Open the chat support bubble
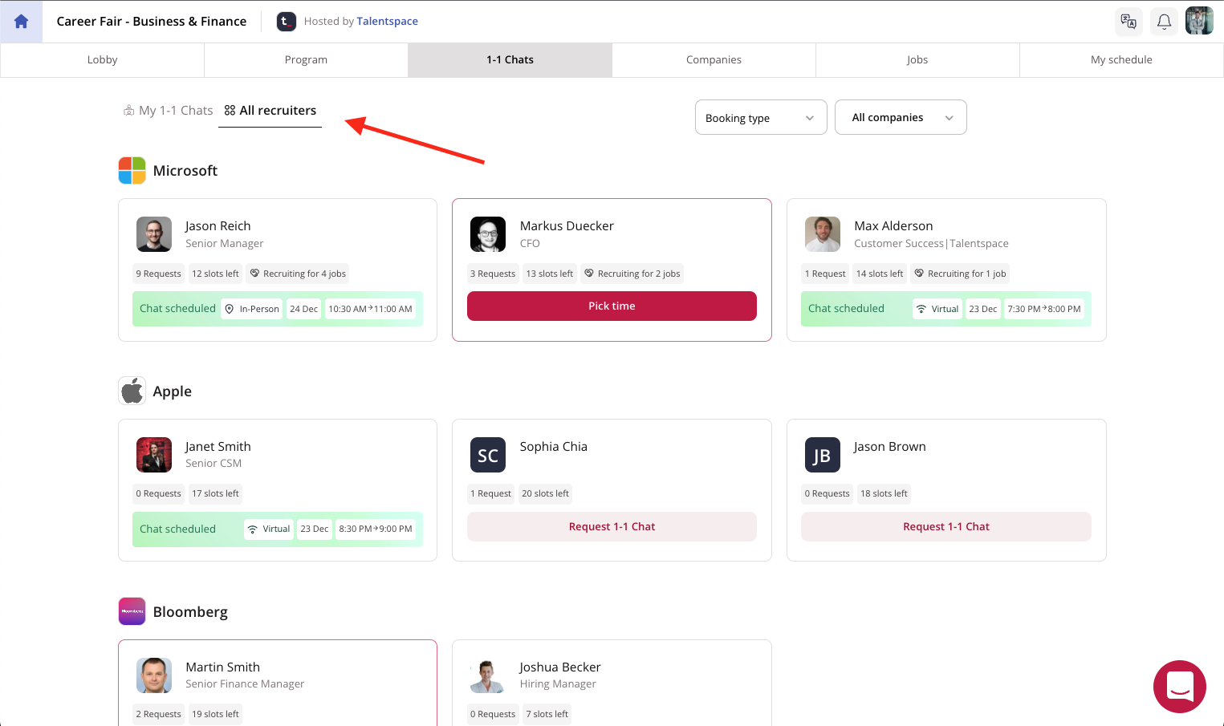The image size is (1224, 726). [x=1180, y=687]
